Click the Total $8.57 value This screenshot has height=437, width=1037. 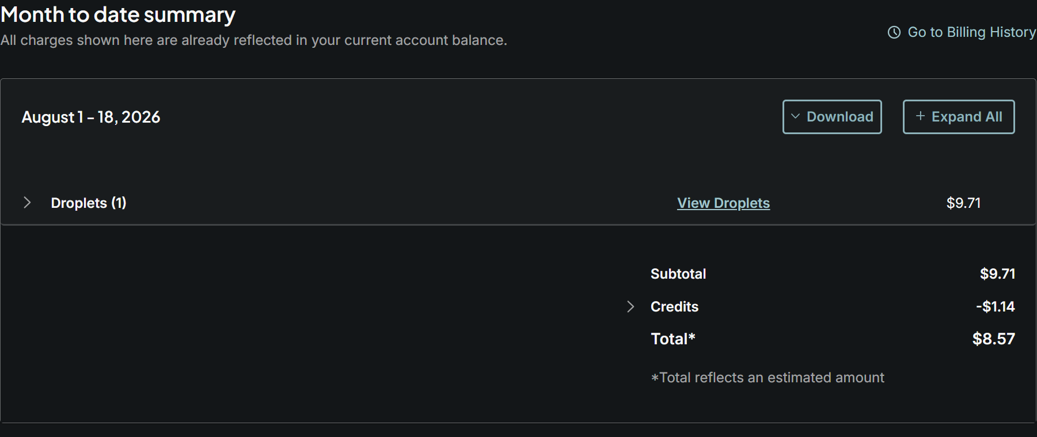point(994,339)
